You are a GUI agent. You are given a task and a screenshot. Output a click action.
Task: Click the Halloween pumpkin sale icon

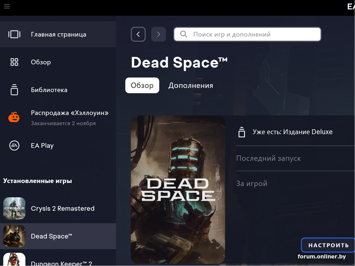(14, 117)
